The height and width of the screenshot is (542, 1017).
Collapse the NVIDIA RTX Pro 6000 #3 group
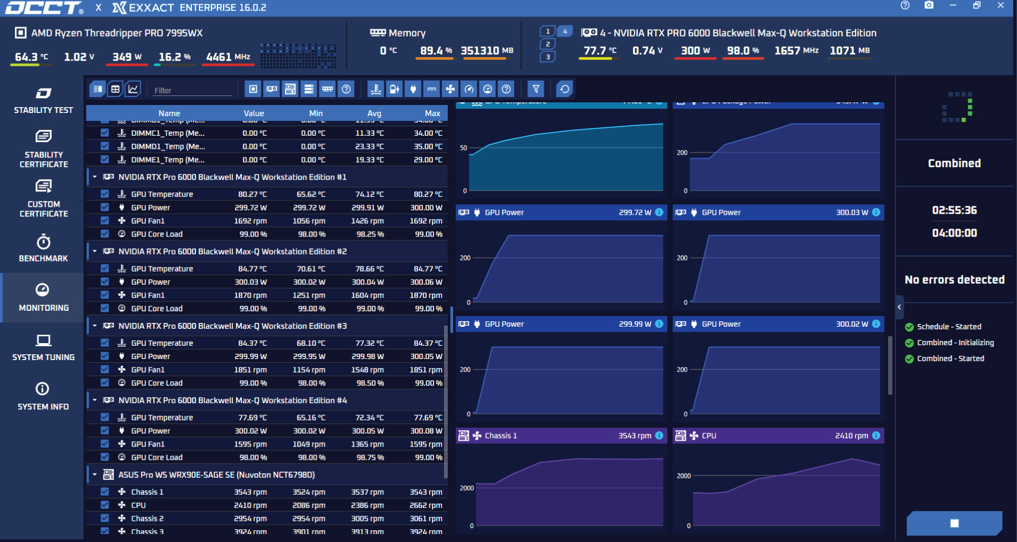click(94, 326)
